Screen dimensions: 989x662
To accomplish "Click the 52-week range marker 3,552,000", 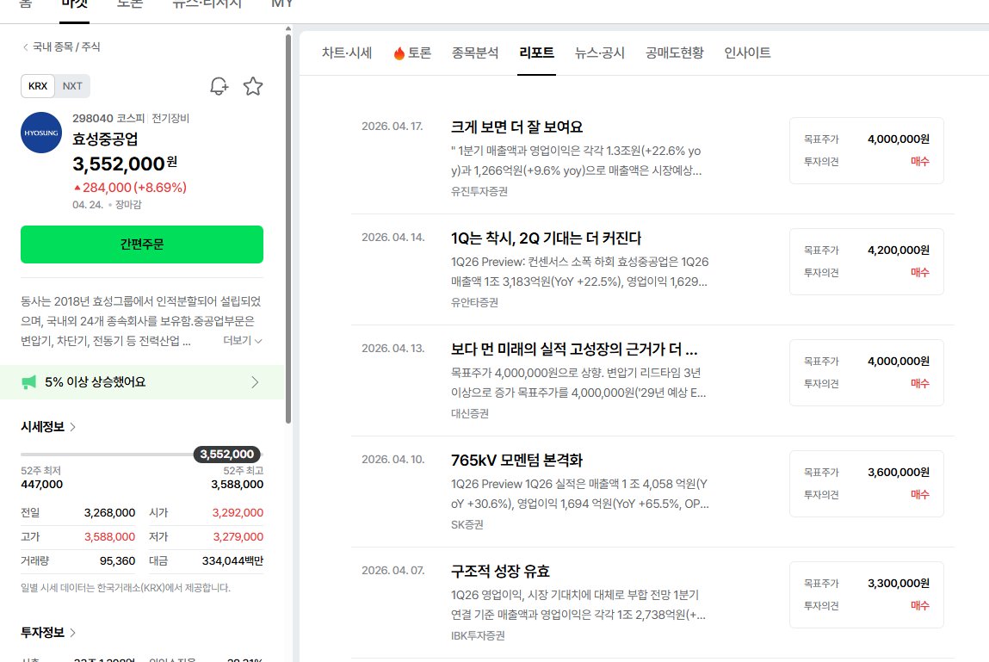I will [x=227, y=455].
